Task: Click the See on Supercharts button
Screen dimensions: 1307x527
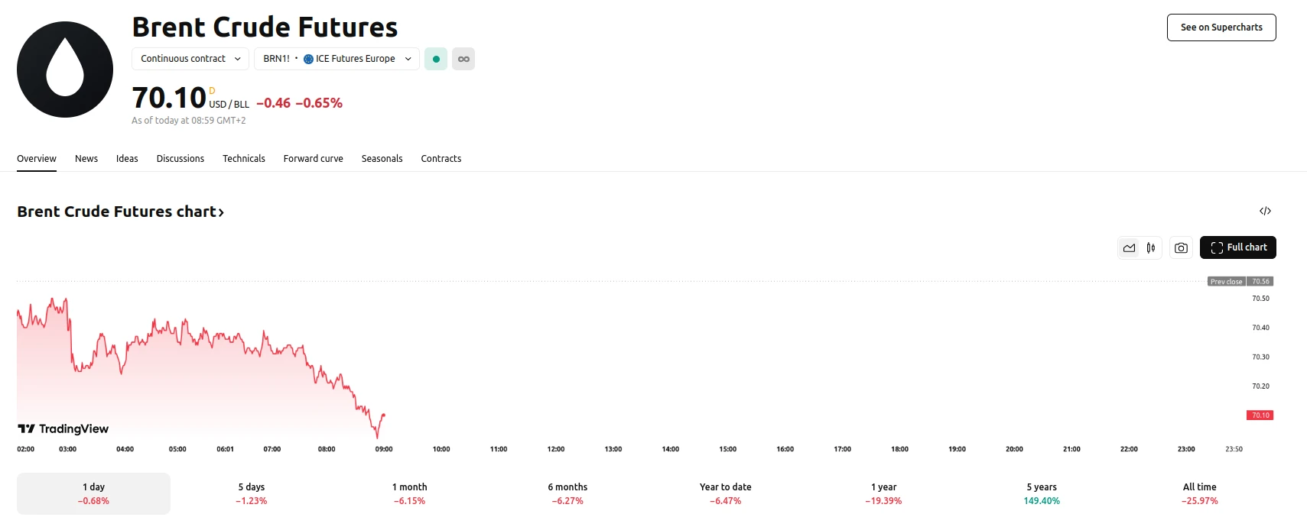Action: click(1221, 27)
